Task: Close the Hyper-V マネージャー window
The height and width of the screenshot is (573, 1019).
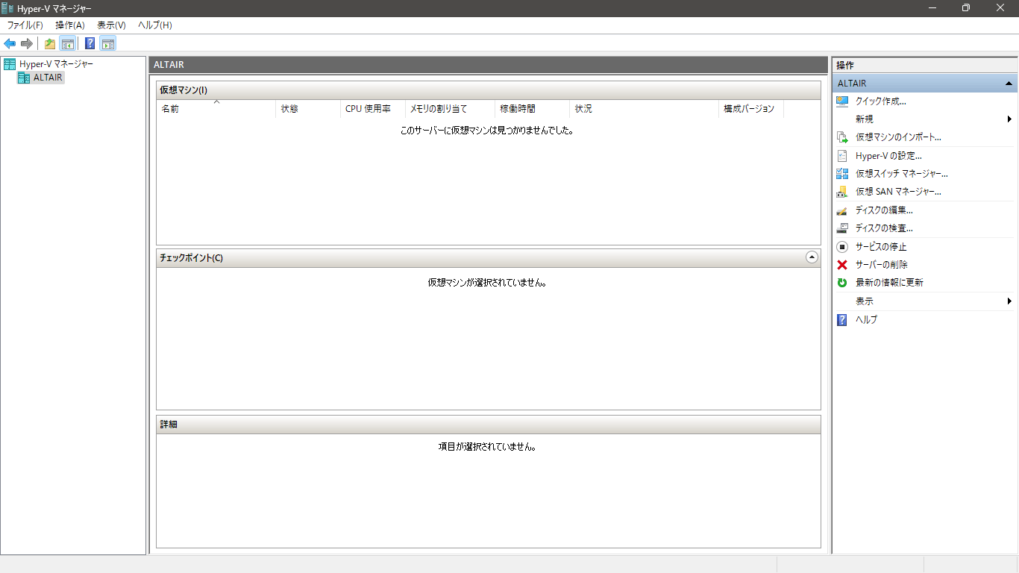Action: coord(1001,8)
